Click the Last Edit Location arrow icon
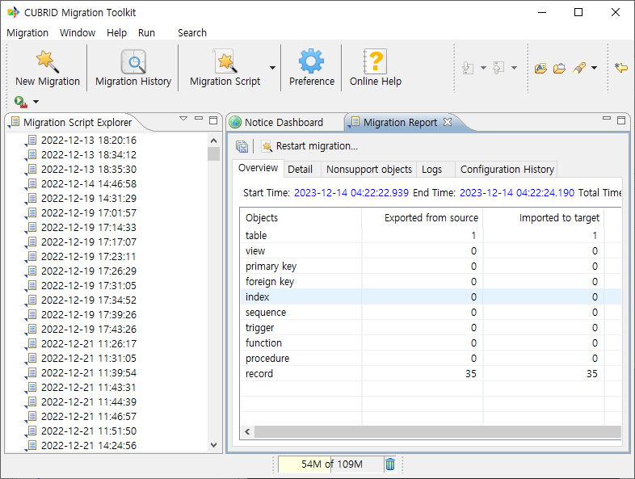This screenshot has width=635, height=479. coord(620,69)
